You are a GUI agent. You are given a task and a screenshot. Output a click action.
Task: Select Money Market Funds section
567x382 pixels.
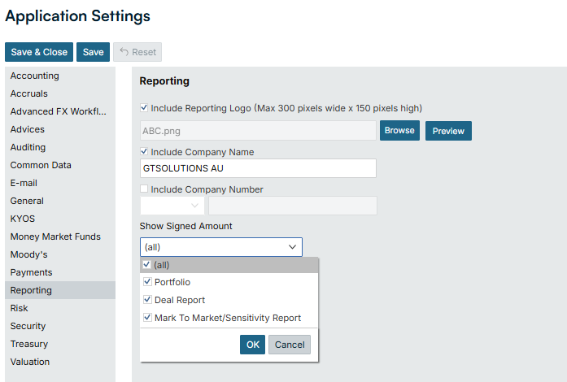pyautogui.click(x=60, y=237)
